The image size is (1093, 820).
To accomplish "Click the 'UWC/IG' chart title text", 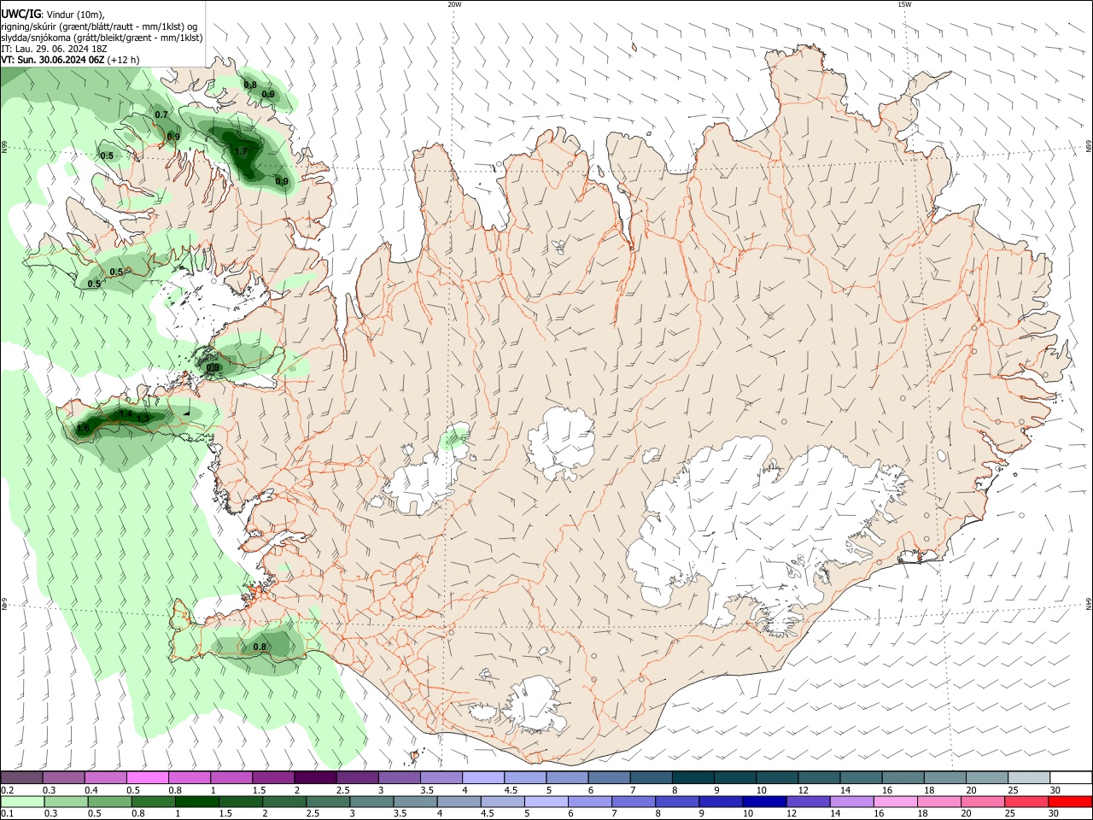I will [21, 14].
